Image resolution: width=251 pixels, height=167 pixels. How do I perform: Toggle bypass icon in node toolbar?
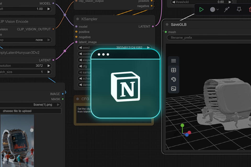[227, 10]
